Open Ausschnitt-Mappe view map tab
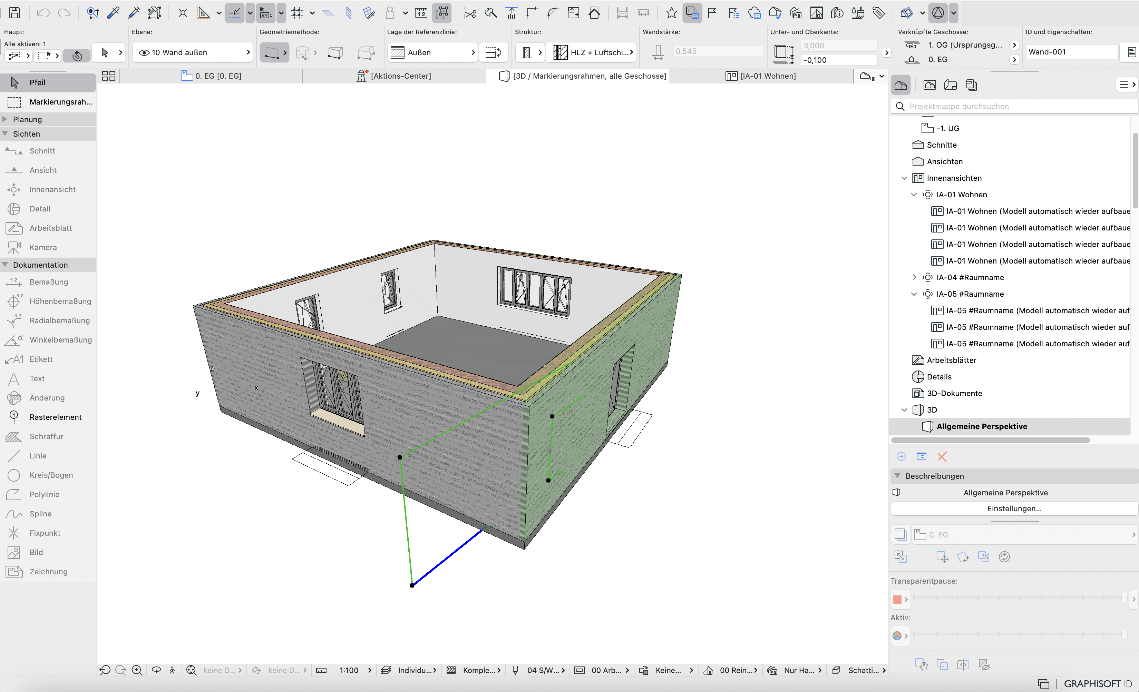 pos(929,85)
